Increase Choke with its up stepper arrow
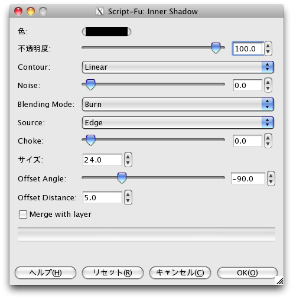The image size is (293, 299). click(268, 138)
